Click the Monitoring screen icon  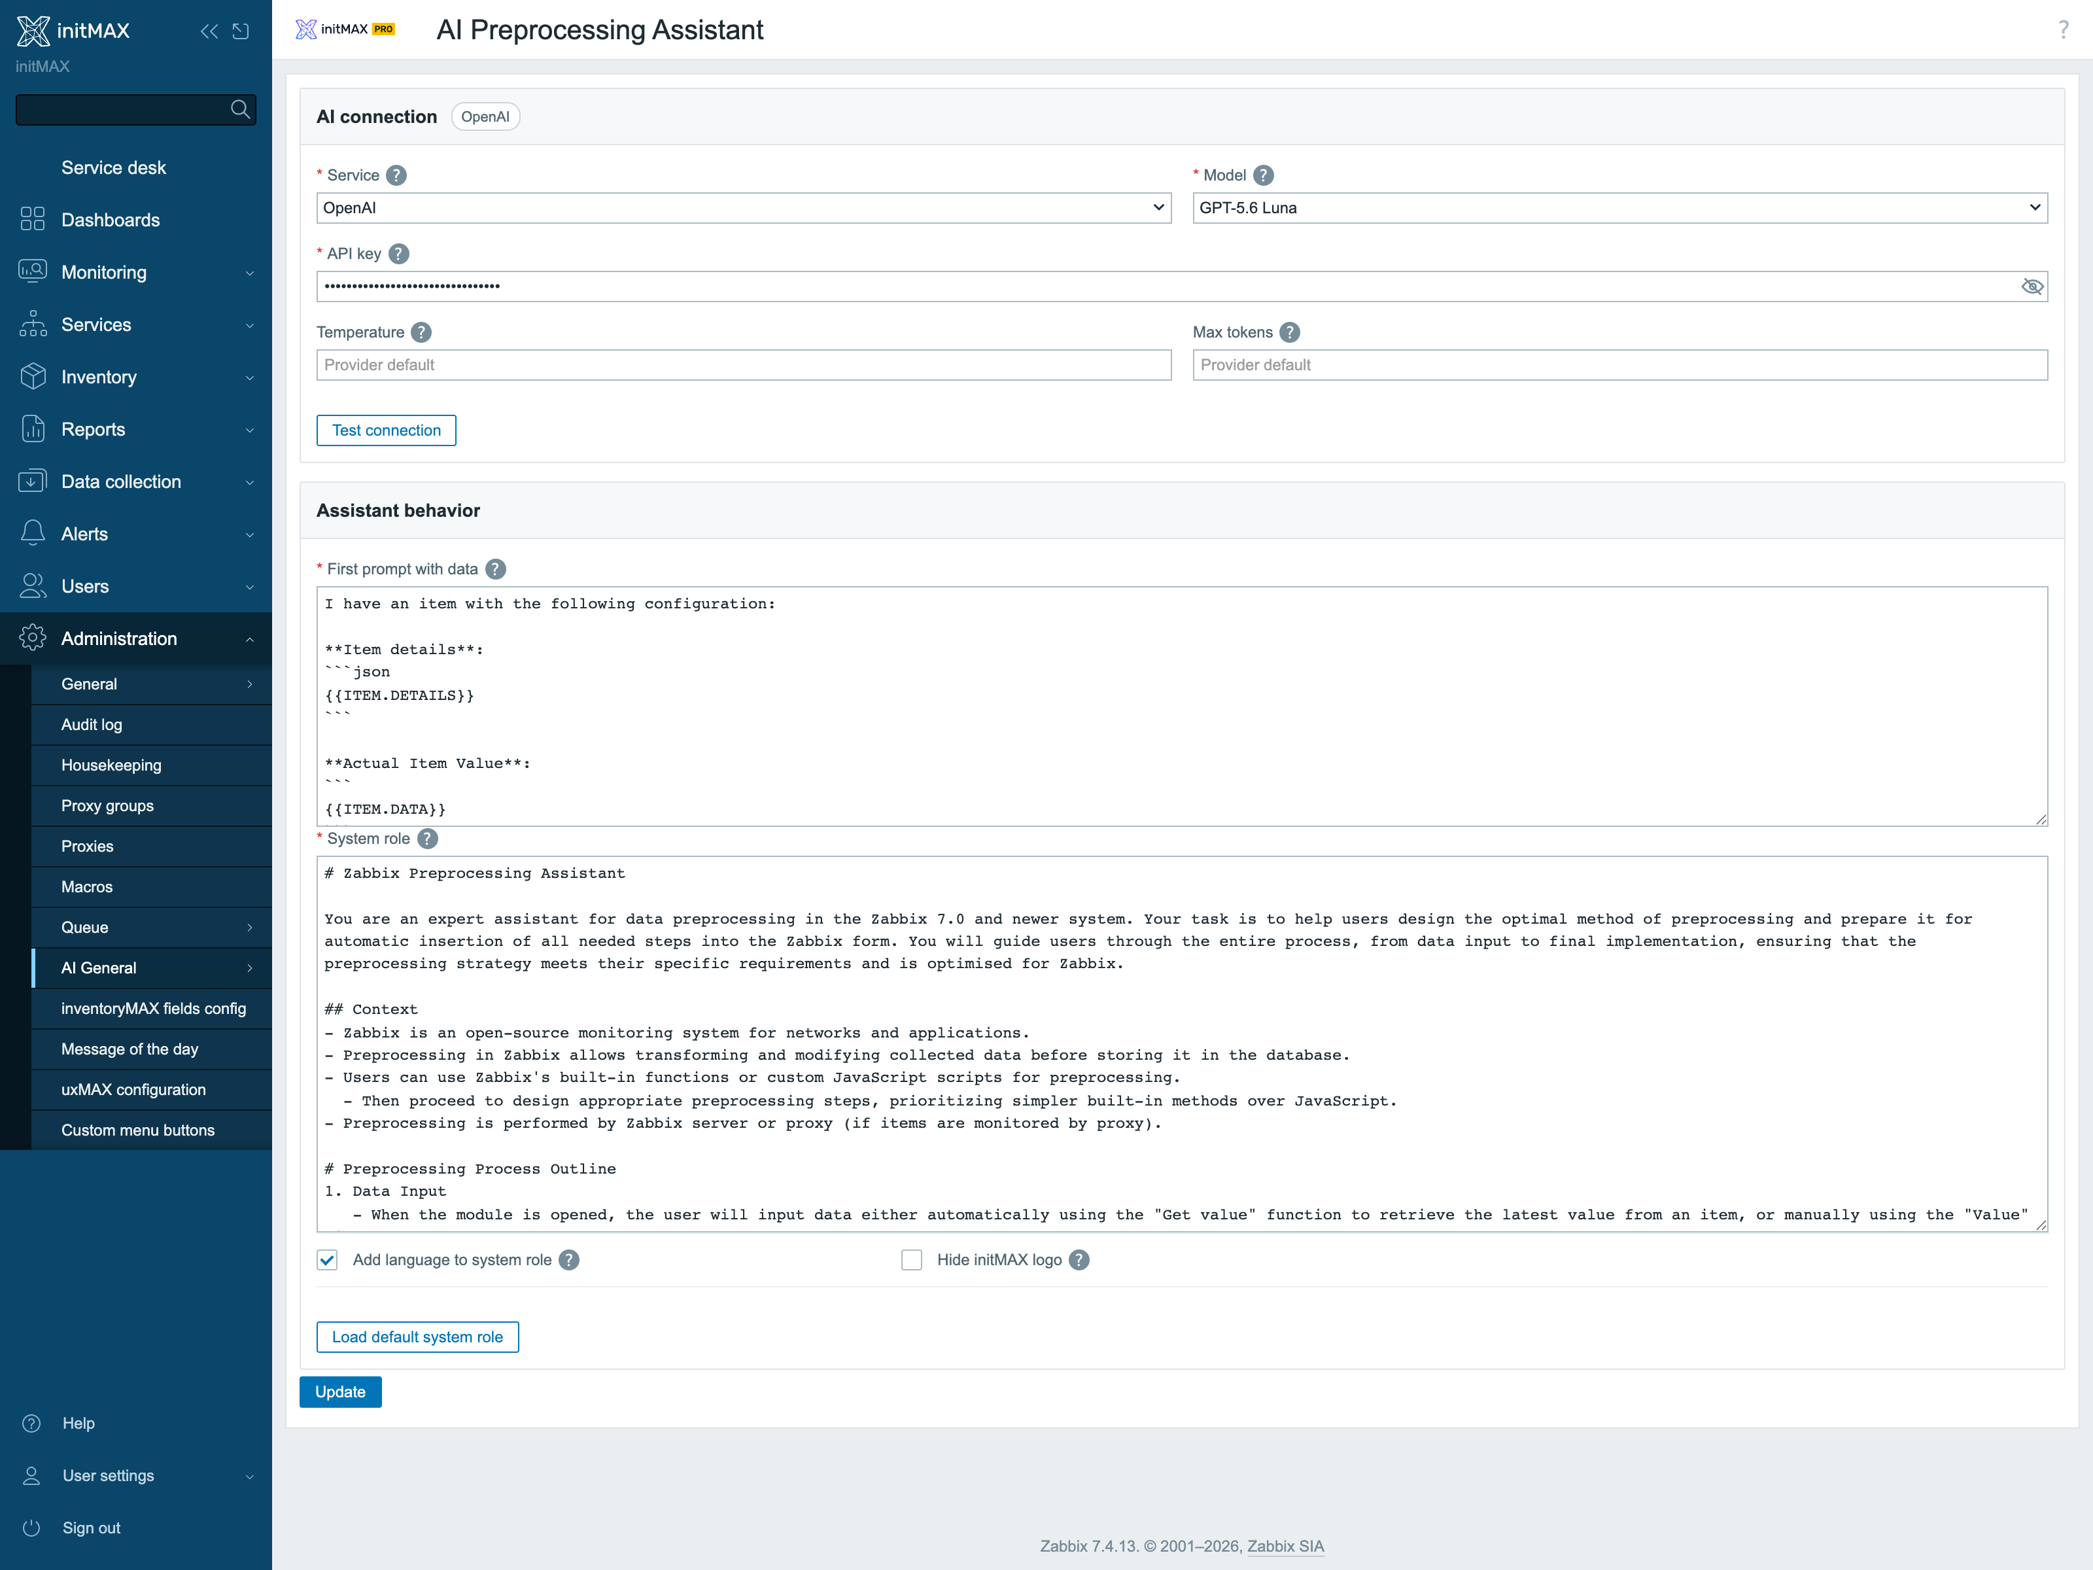tap(32, 271)
